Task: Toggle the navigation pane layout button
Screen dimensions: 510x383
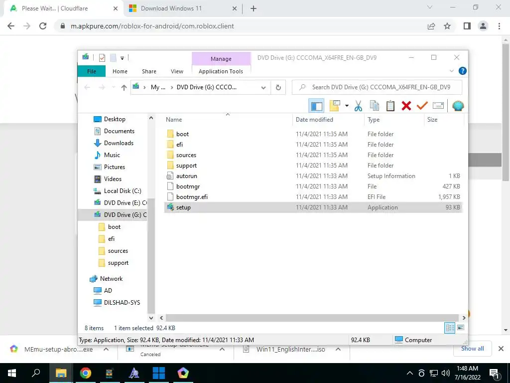Action: coord(316,106)
